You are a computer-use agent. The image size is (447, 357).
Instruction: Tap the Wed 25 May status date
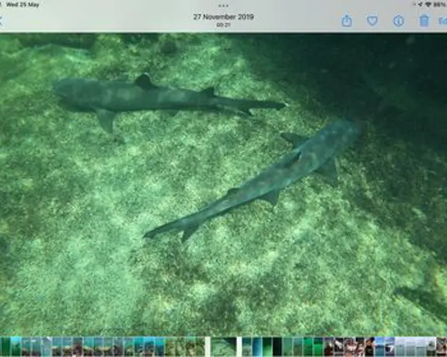(23, 5)
